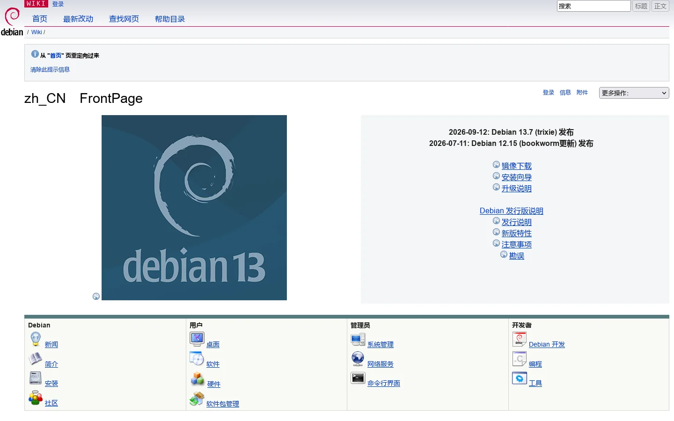Click the monitor icon beside 桌面

tap(197, 339)
